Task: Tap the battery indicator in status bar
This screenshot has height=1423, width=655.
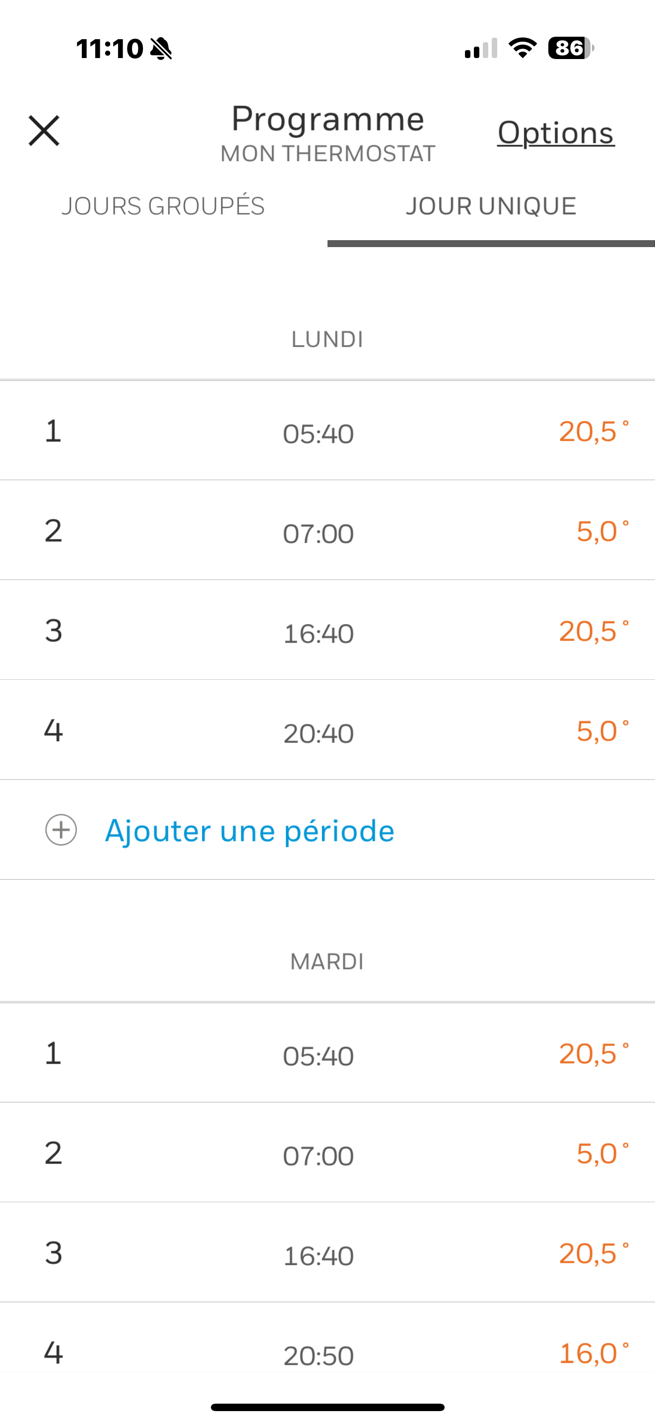Action: pyautogui.click(x=571, y=48)
